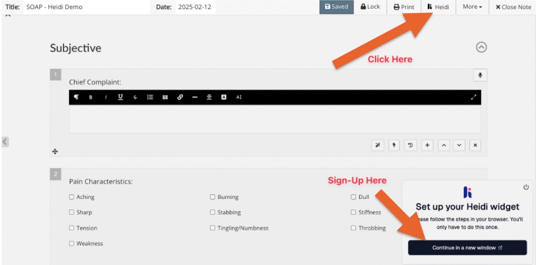Add a new item with the plus icon

(x=427, y=145)
